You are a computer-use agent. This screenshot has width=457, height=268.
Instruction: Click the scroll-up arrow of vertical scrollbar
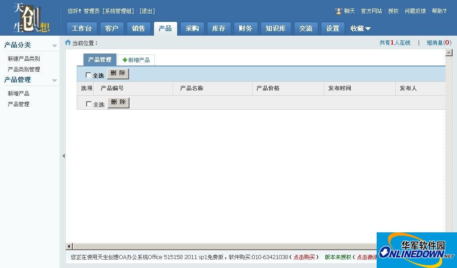click(x=449, y=53)
